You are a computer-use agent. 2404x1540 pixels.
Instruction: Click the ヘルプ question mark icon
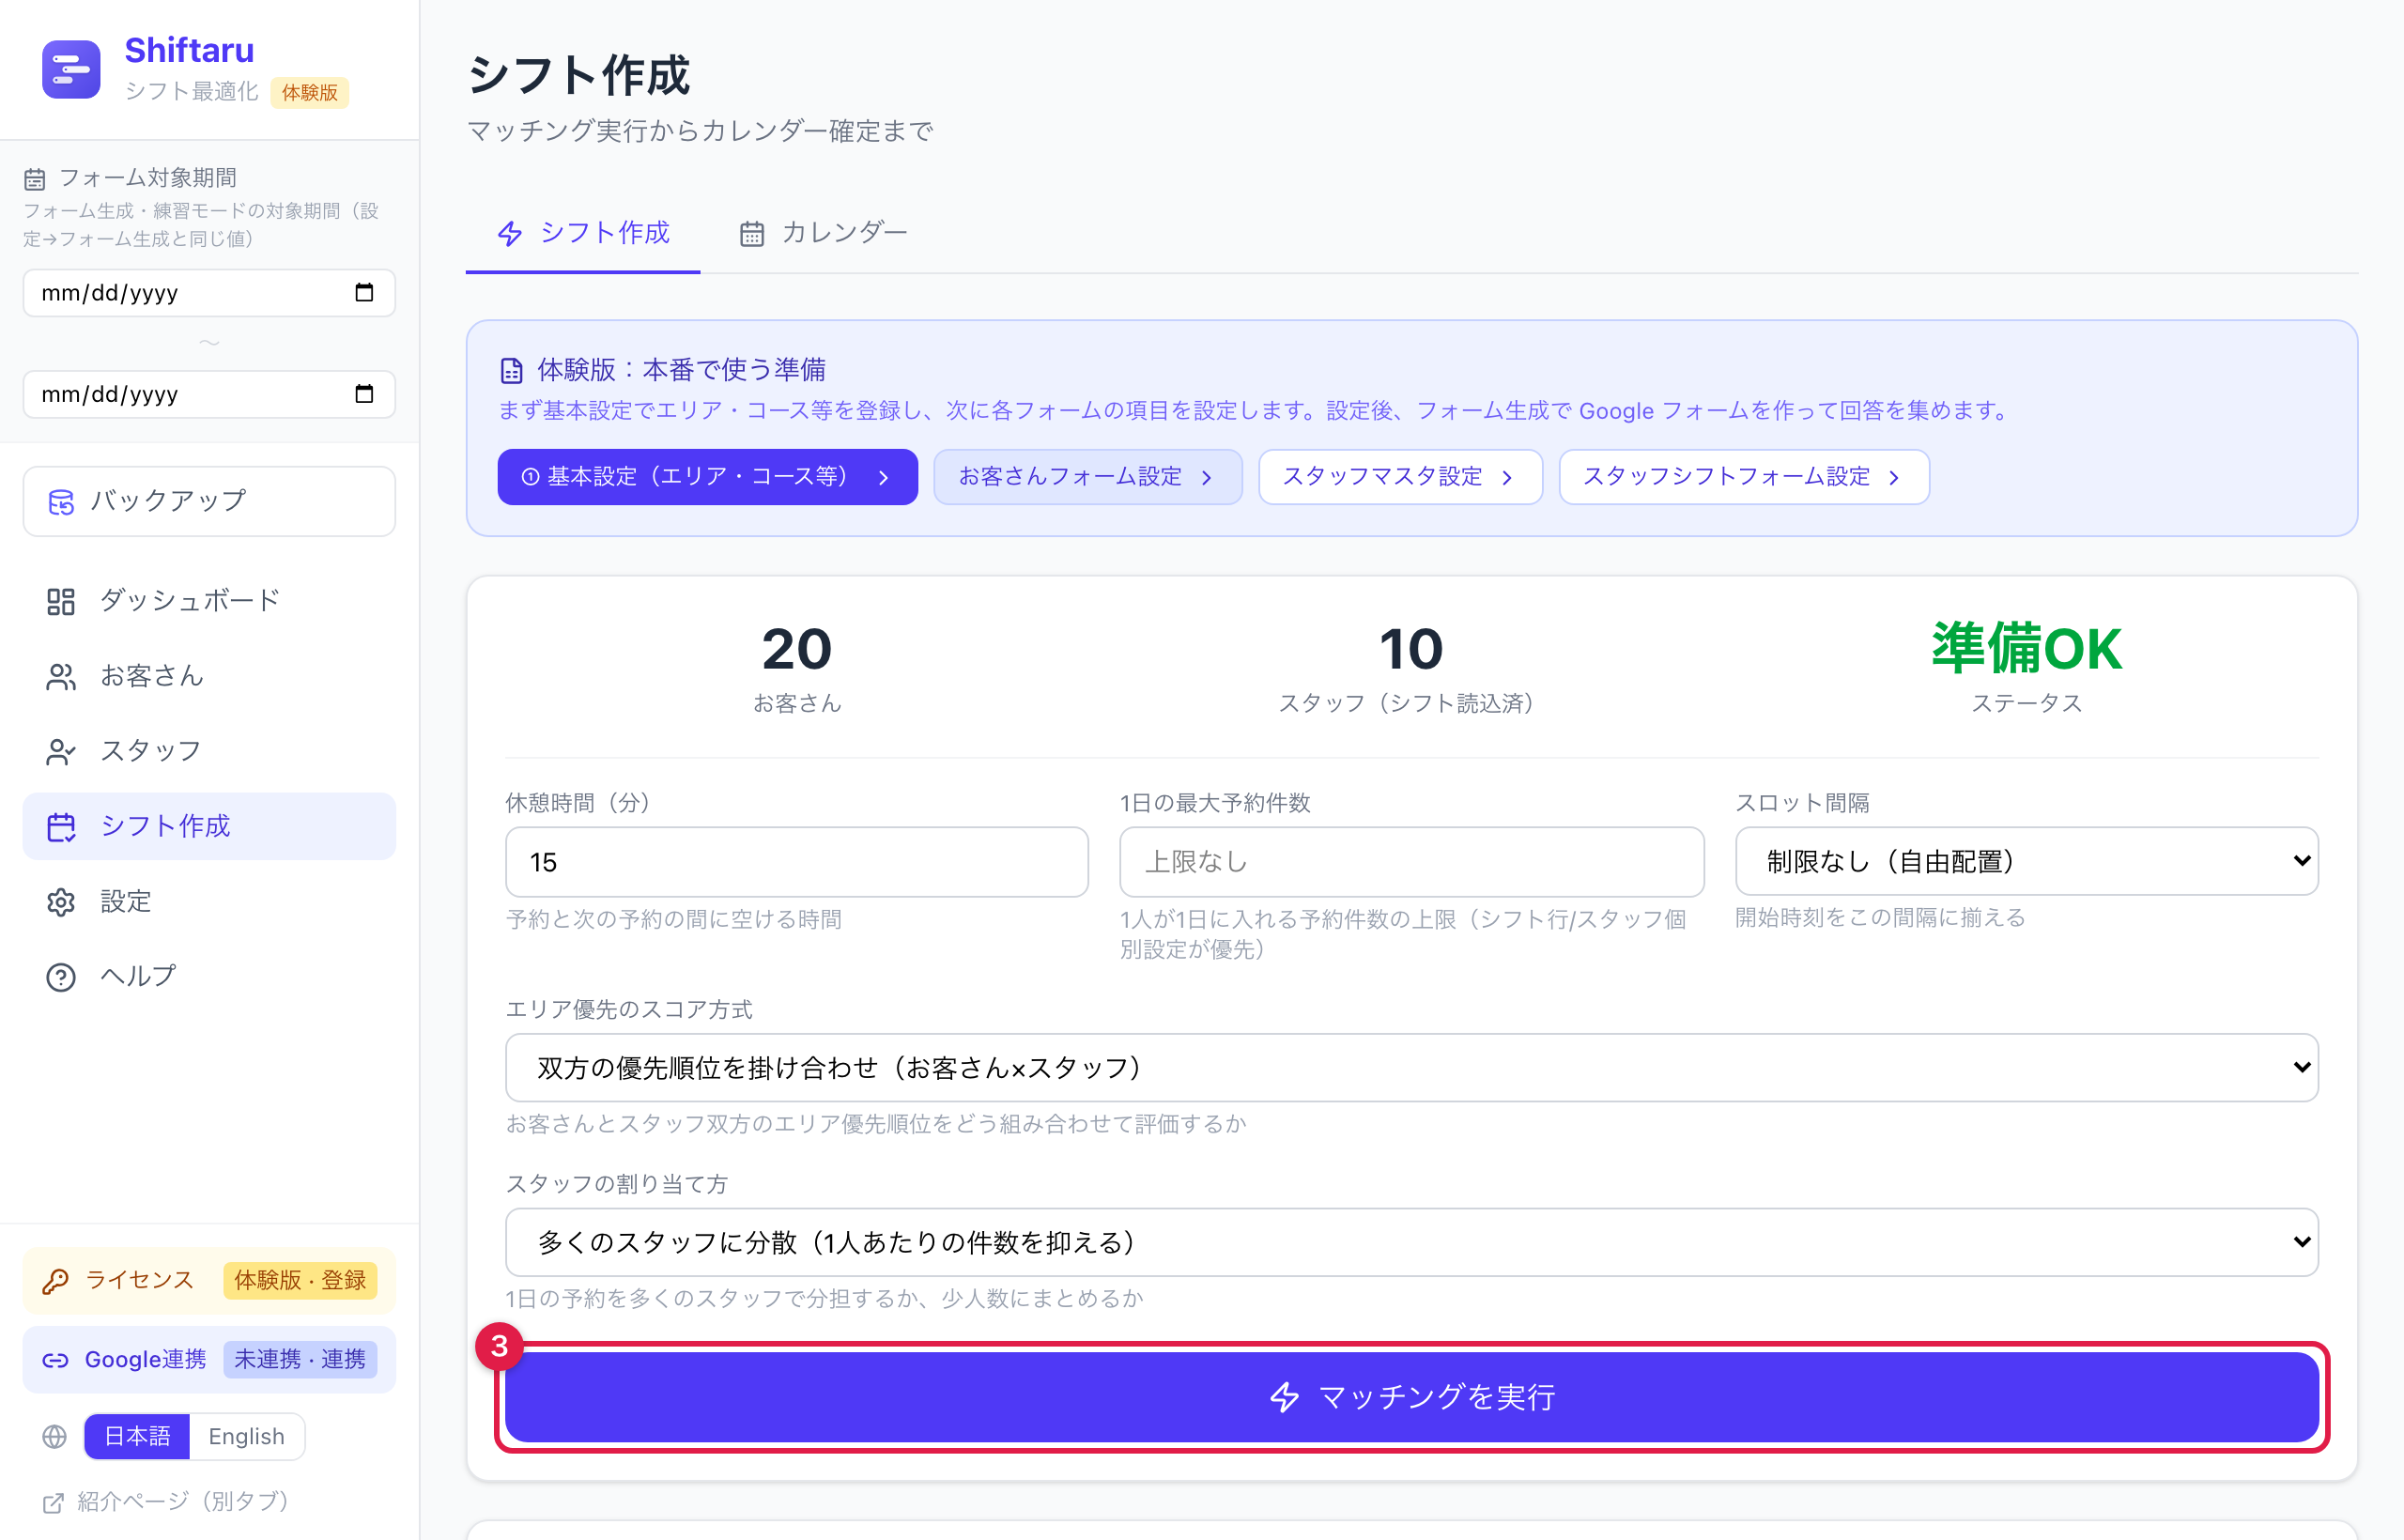point(61,977)
